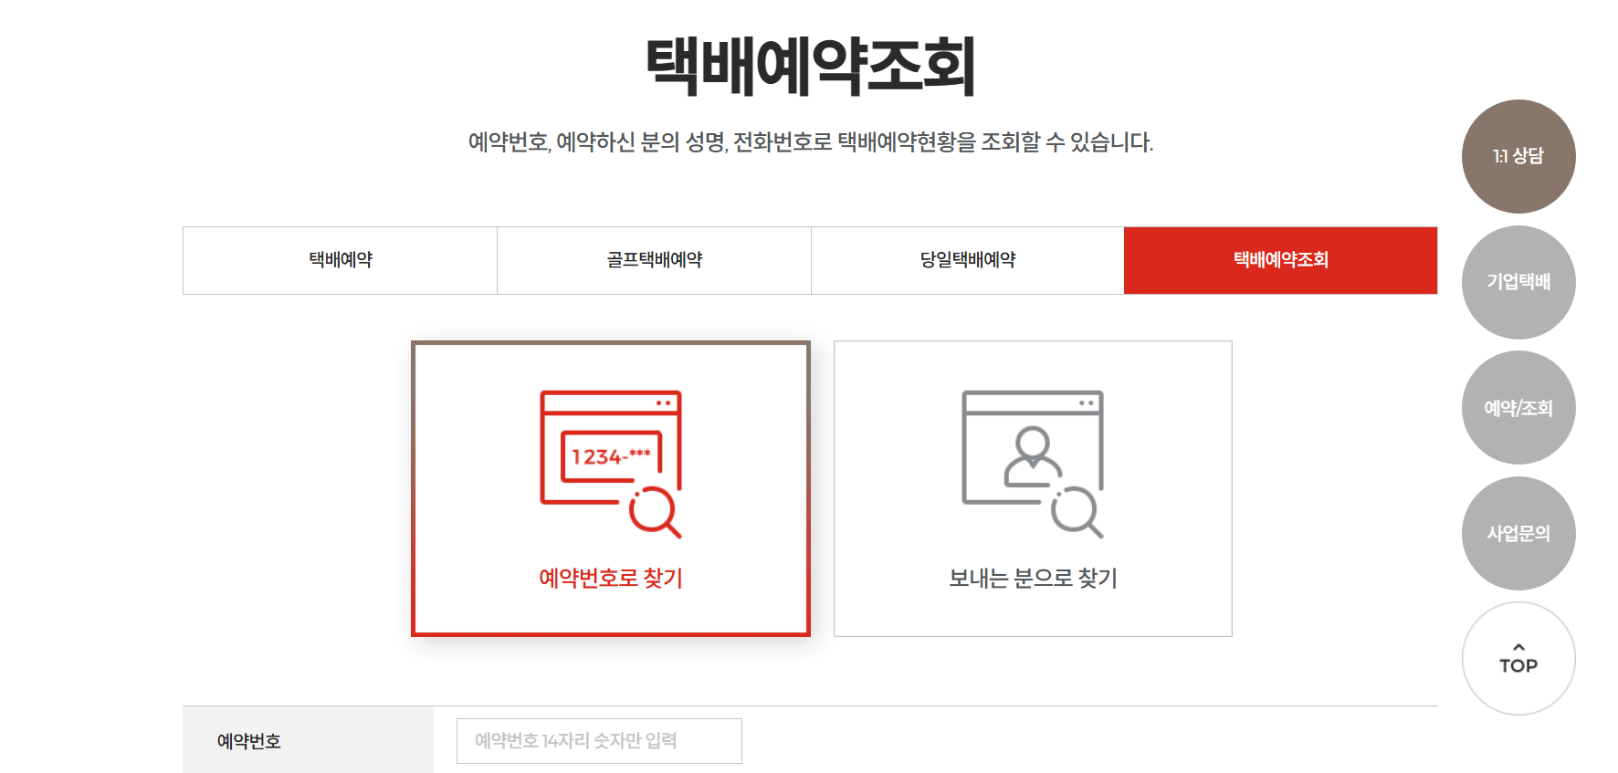Click the 택배예약조회 page heading
The height and width of the screenshot is (773, 1618).
[x=811, y=66]
